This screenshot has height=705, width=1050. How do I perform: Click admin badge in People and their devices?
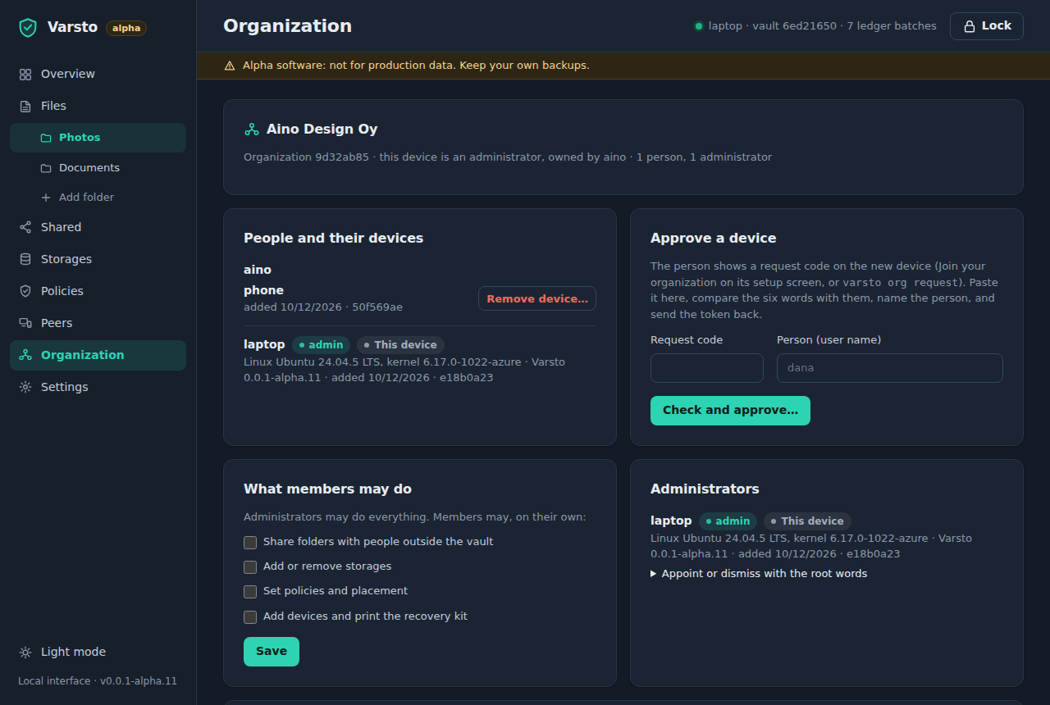(x=321, y=345)
